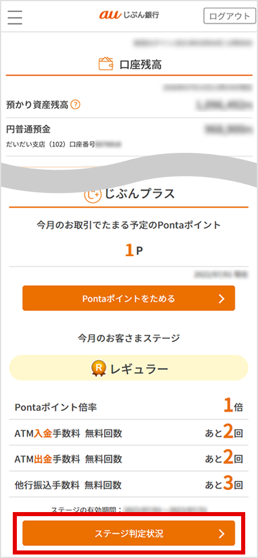Open the hamburger menu icon
This screenshot has width=258, height=558.
15,17
